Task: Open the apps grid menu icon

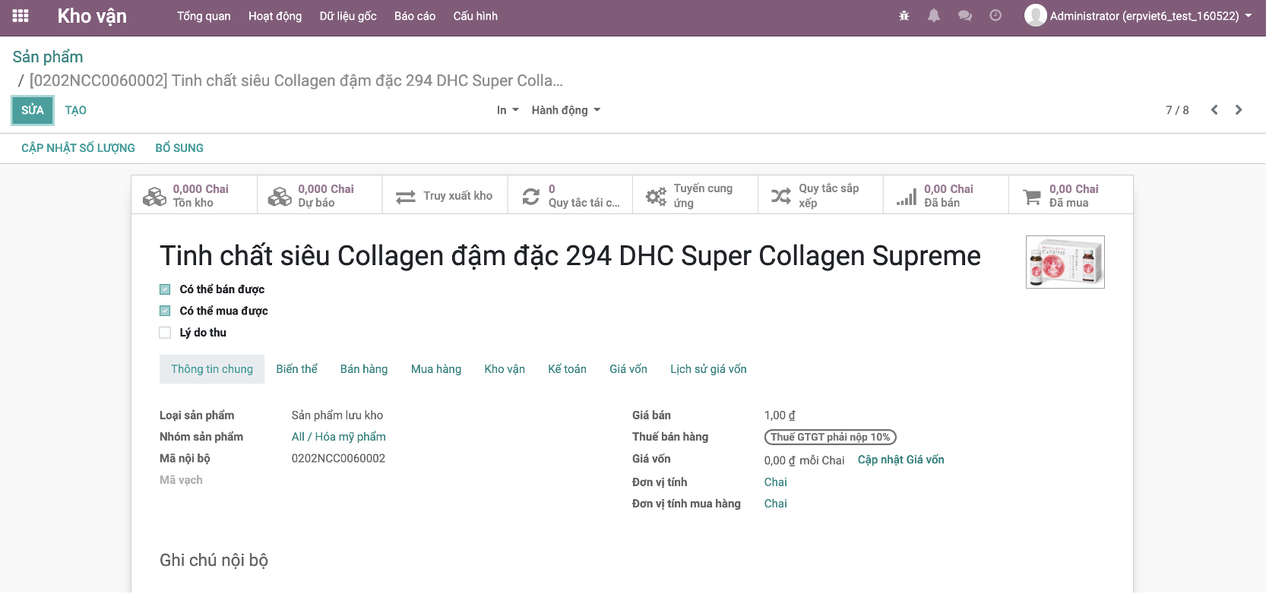Action: (21, 16)
